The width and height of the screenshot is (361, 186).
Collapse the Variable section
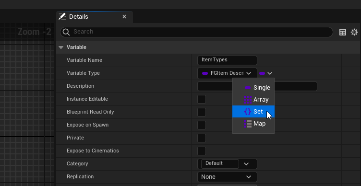click(x=61, y=47)
